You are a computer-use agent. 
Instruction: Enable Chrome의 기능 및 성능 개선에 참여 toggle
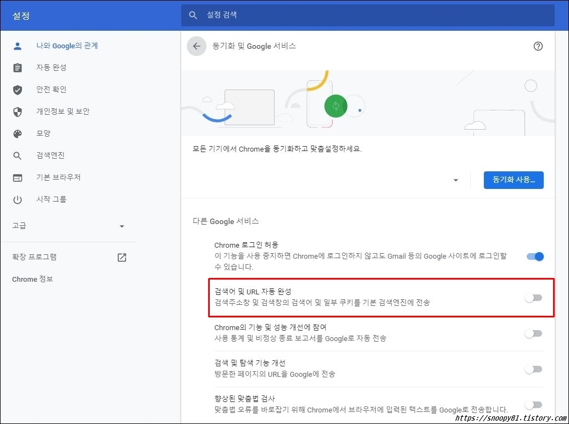click(x=533, y=333)
